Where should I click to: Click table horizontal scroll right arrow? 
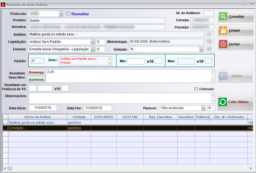(251, 169)
